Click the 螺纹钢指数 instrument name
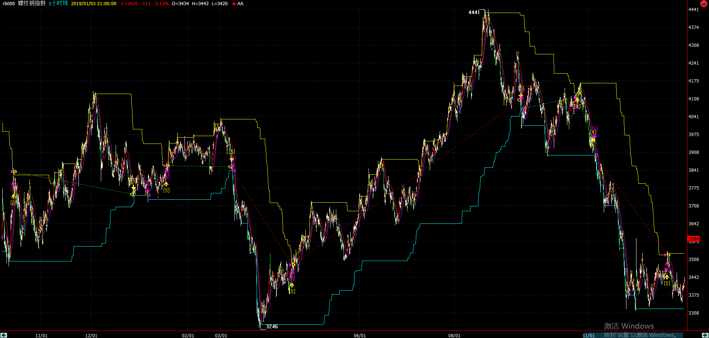This screenshot has width=709, height=338. tap(32, 3)
